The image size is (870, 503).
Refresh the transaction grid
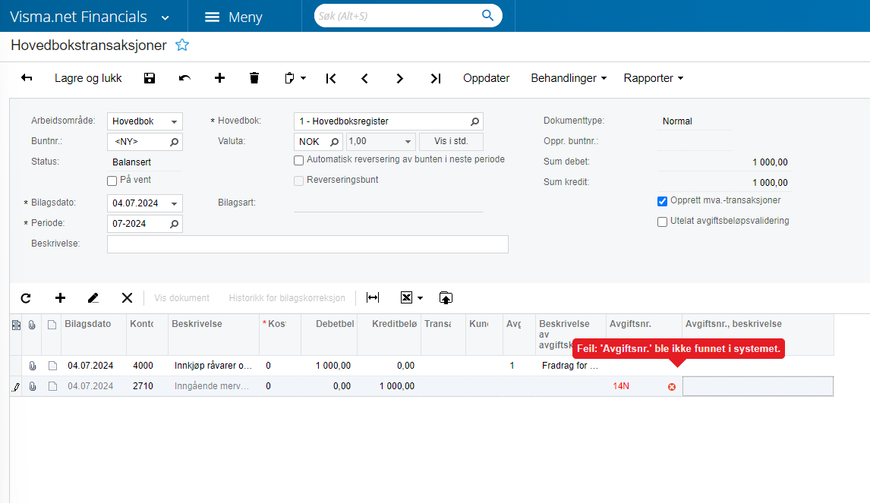click(26, 298)
